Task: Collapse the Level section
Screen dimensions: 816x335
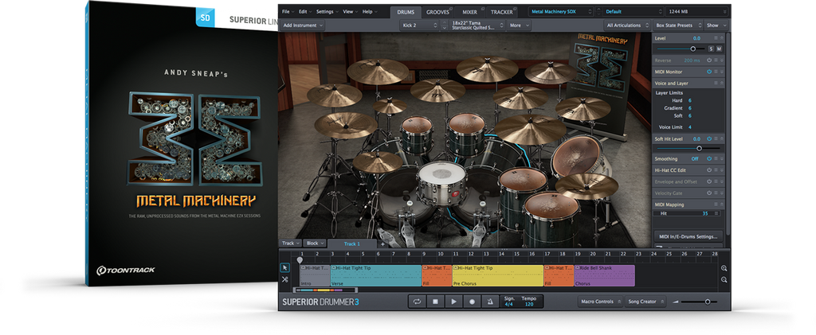Action: pyautogui.click(x=721, y=38)
